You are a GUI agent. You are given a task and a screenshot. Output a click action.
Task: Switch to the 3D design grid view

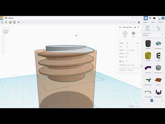click(x=146, y=18)
